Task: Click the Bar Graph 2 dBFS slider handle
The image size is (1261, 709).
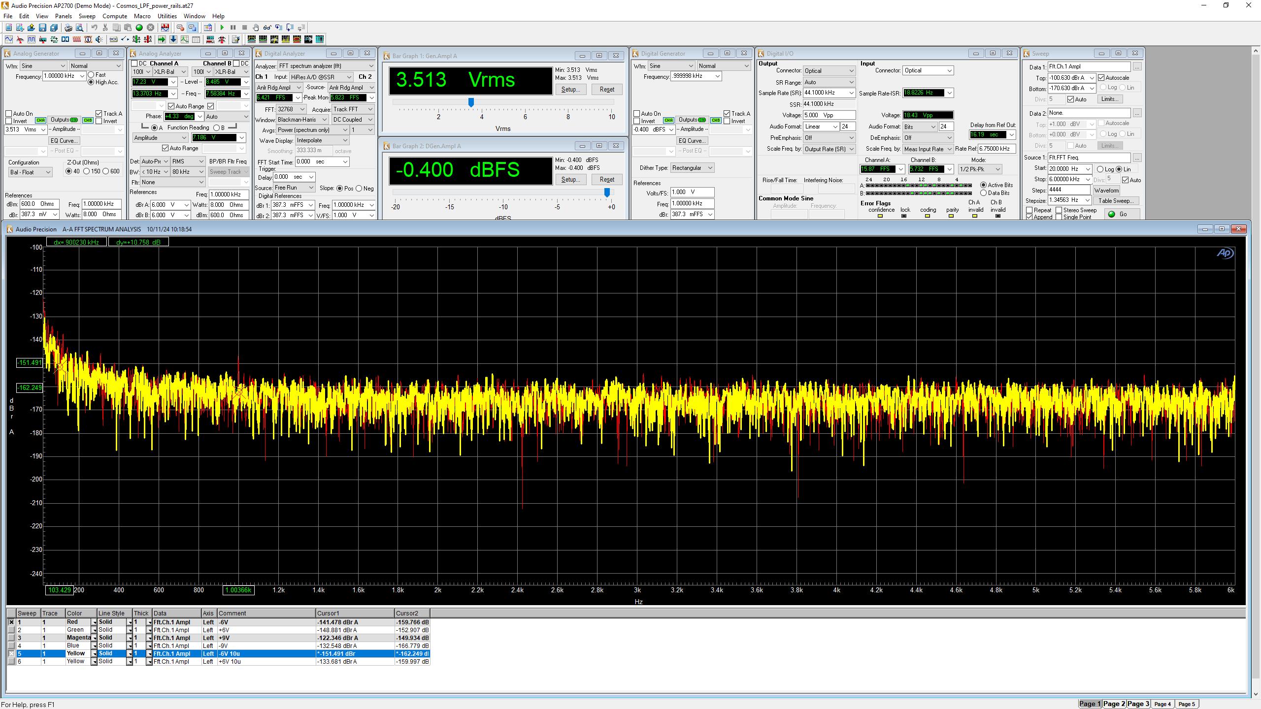Action: click(x=607, y=193)
